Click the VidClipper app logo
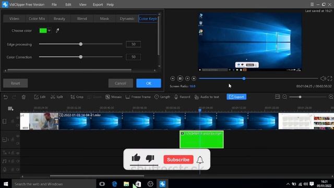This screenshot has height=188, width=334. [x=5, y=4]
